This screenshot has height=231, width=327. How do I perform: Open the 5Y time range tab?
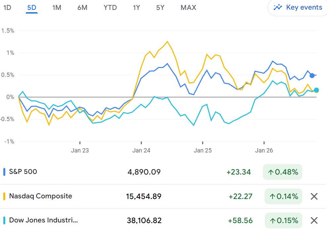click(x=161, y=8)
